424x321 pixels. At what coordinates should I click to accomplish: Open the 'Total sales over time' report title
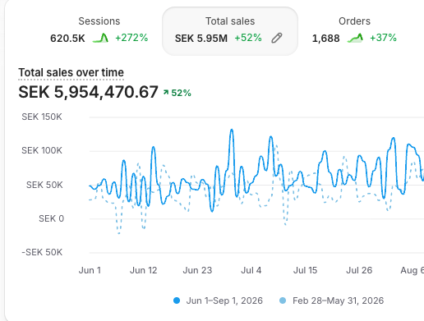(71, 72)
